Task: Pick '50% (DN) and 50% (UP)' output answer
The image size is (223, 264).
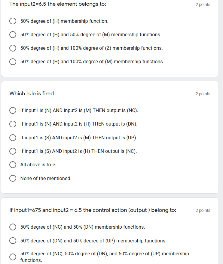Action: pyautogui.click(x=13, y=241)
